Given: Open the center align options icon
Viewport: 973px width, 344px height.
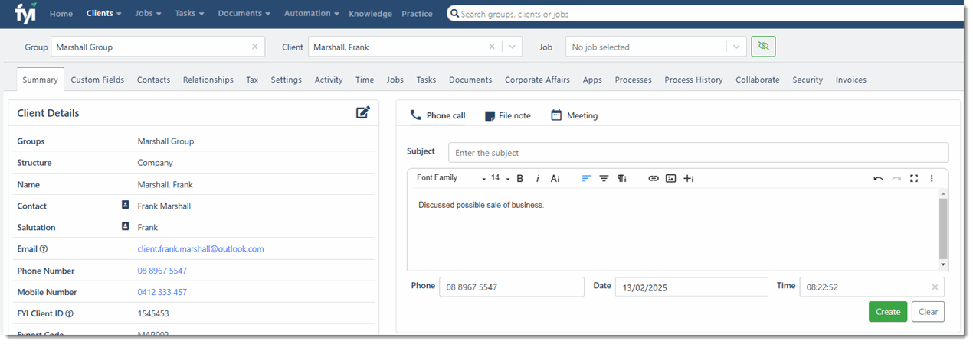Looking at the screenshot, I should 604,178.
